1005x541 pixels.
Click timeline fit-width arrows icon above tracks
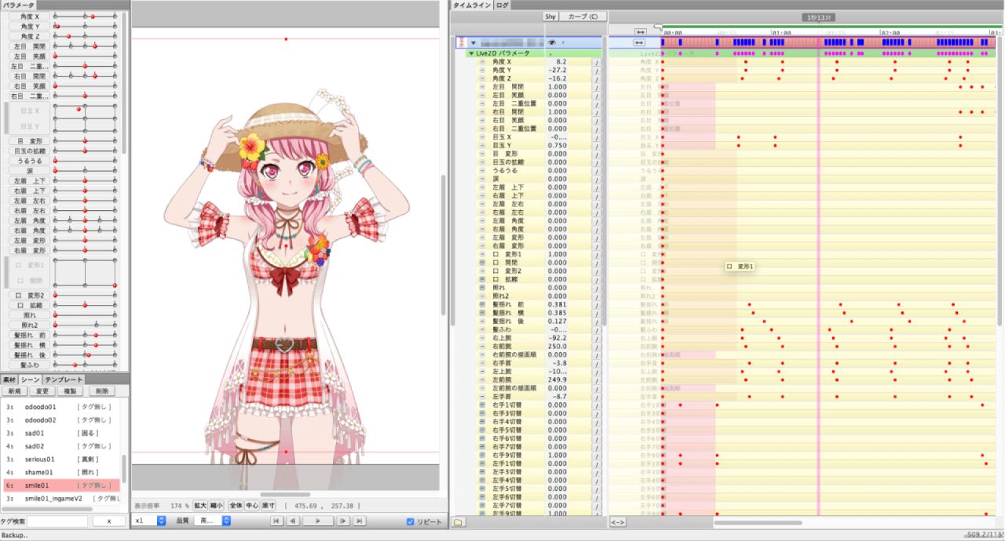(x=639, y=32)
